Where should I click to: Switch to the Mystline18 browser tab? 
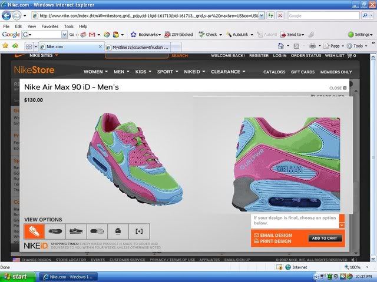point(137,47)
